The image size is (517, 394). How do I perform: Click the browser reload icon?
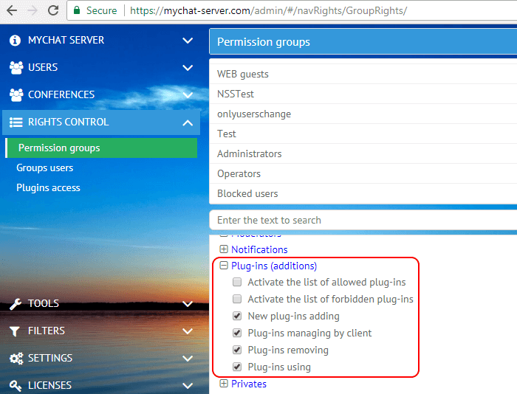click(x=53, y=11)
